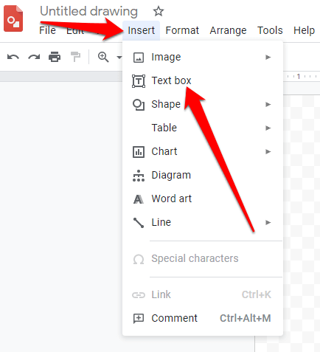Click the Line menu icon
320x352 pixels.
tap(139, 223)
